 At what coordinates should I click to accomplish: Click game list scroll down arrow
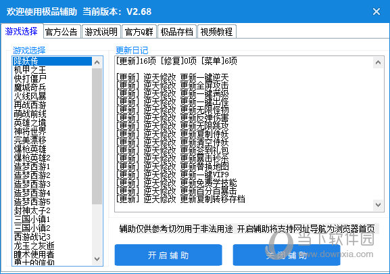[x=97, y=259]
